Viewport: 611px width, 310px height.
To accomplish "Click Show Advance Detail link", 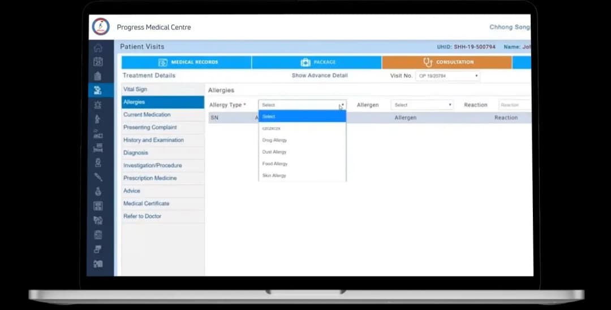I will 320,76.
